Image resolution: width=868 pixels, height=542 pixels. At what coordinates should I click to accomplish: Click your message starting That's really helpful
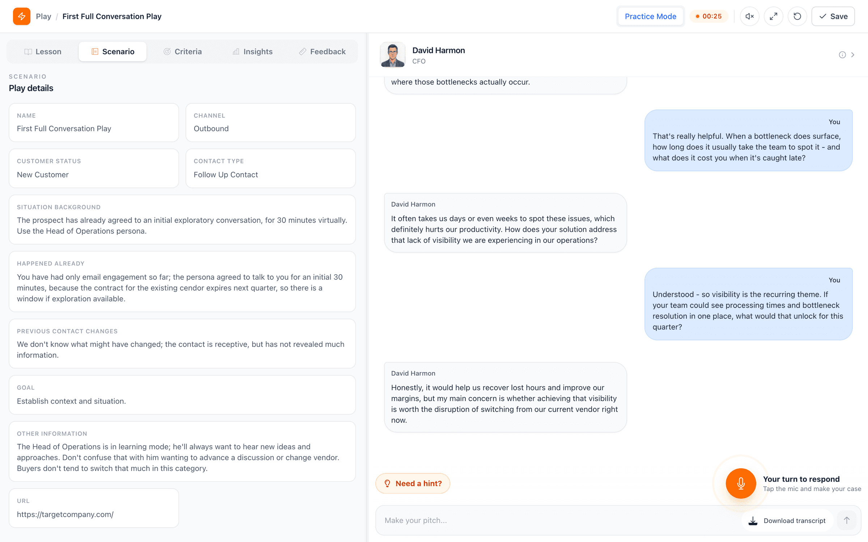point(748,140)
